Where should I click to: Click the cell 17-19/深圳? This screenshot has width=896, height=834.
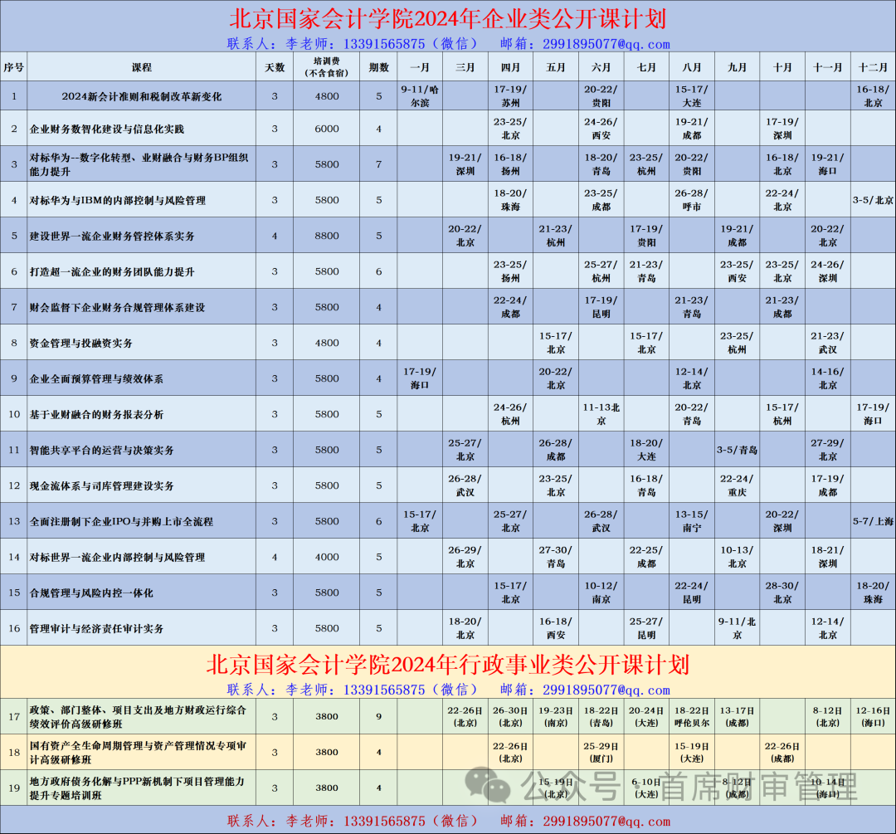pos(782,129)
